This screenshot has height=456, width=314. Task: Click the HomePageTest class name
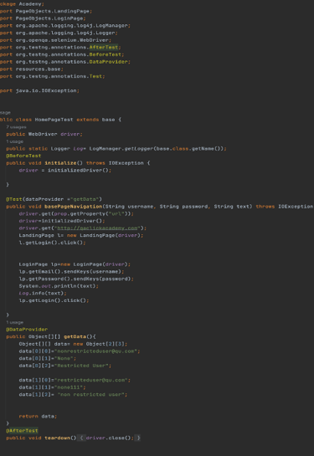click(x=54, y=120)
